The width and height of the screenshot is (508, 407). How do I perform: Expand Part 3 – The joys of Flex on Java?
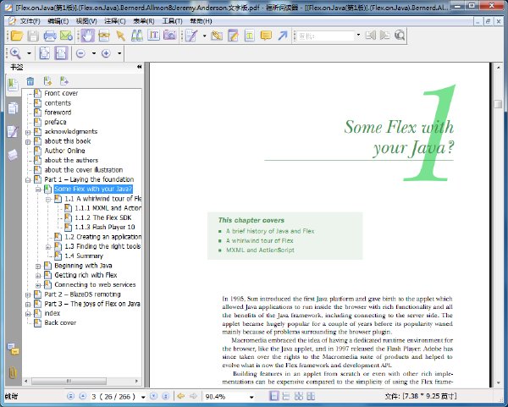pos(28,305)
